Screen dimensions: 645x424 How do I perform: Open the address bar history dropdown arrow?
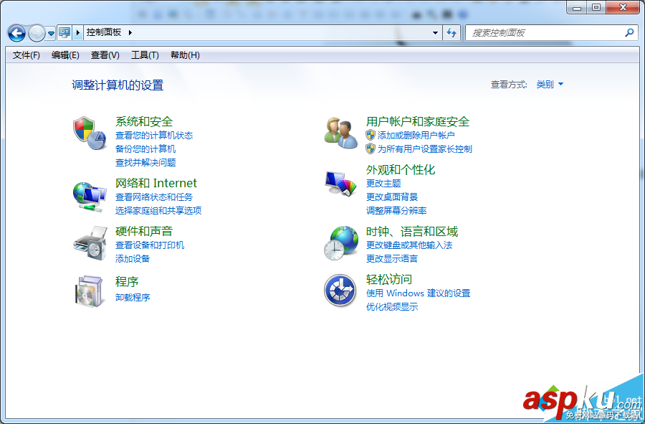click(435, 33)
